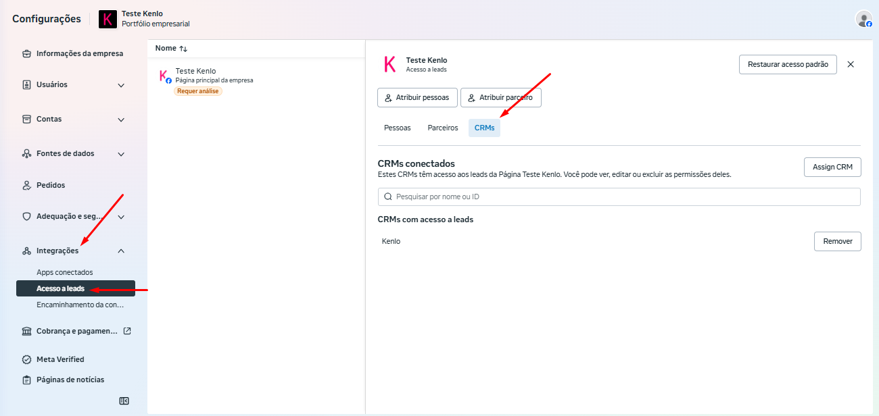Click the Assign CRM button
Image resolution: width=879 pixels, height=416 pixels.
tap(832, 167)
